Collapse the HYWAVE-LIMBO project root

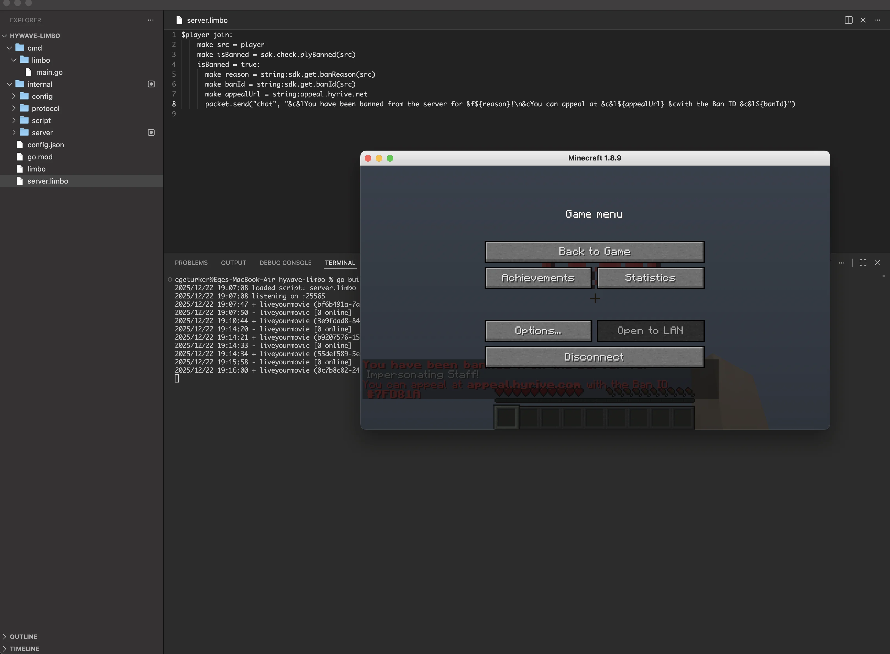click(x=5, y=36)
